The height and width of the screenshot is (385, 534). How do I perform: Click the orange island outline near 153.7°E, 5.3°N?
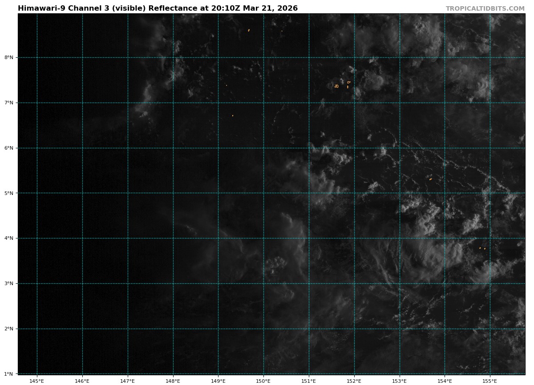point(430,179)
